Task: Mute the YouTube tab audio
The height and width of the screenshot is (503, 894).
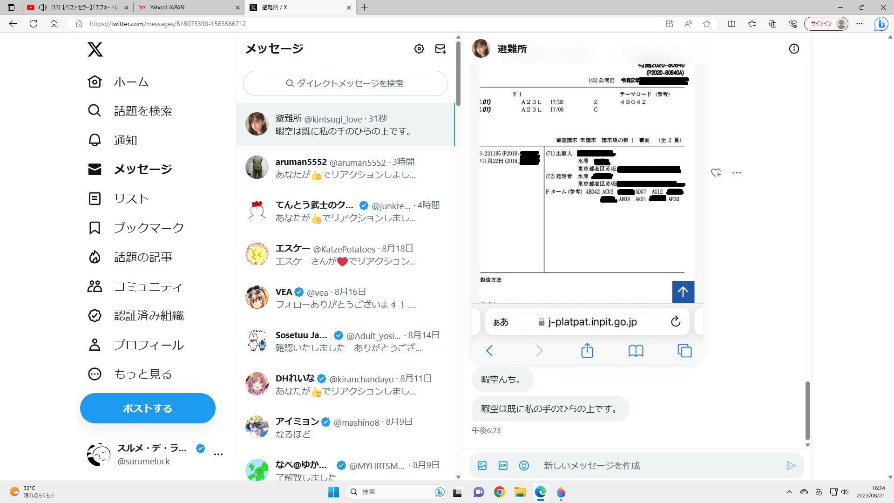Action: pyautogui.click(x=43, y=7)
